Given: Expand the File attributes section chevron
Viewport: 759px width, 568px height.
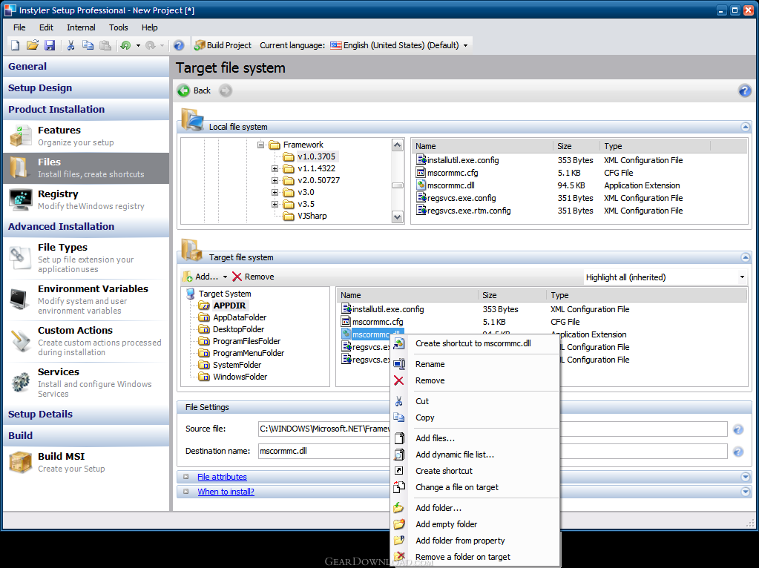Looking at the screenshot, I should click(x=746, y=477).
